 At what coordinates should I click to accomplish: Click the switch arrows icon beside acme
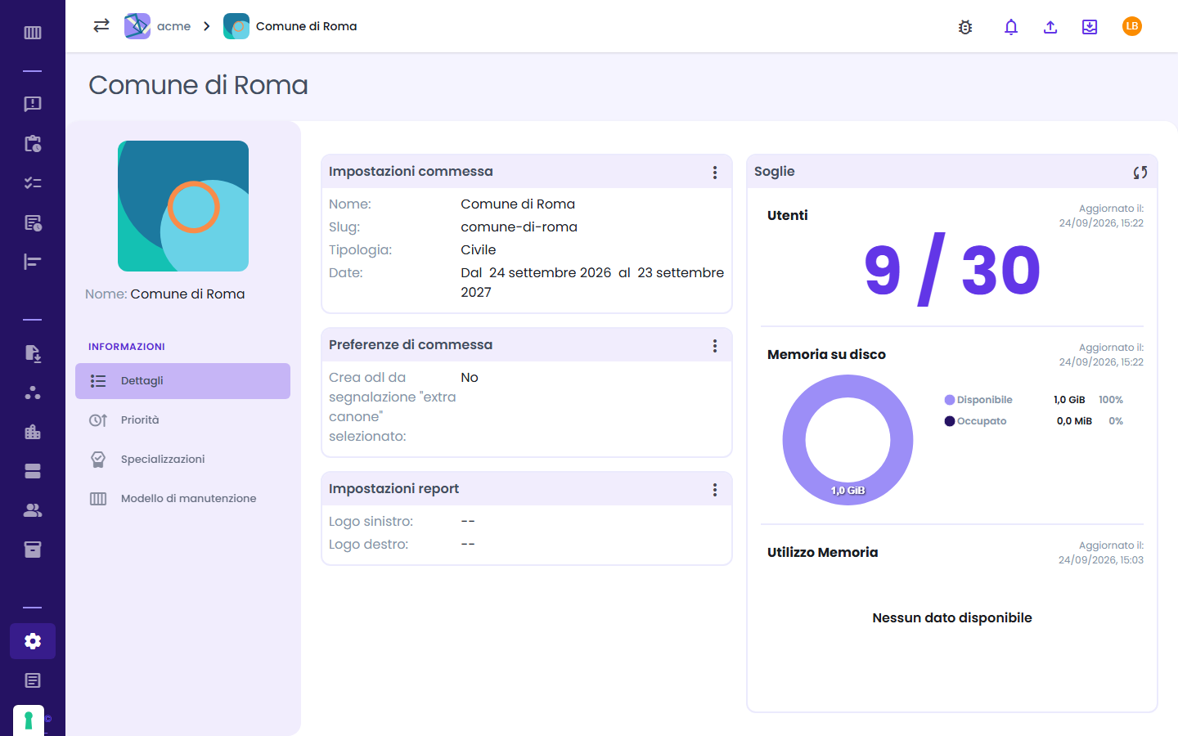click(x=101, y=25)
